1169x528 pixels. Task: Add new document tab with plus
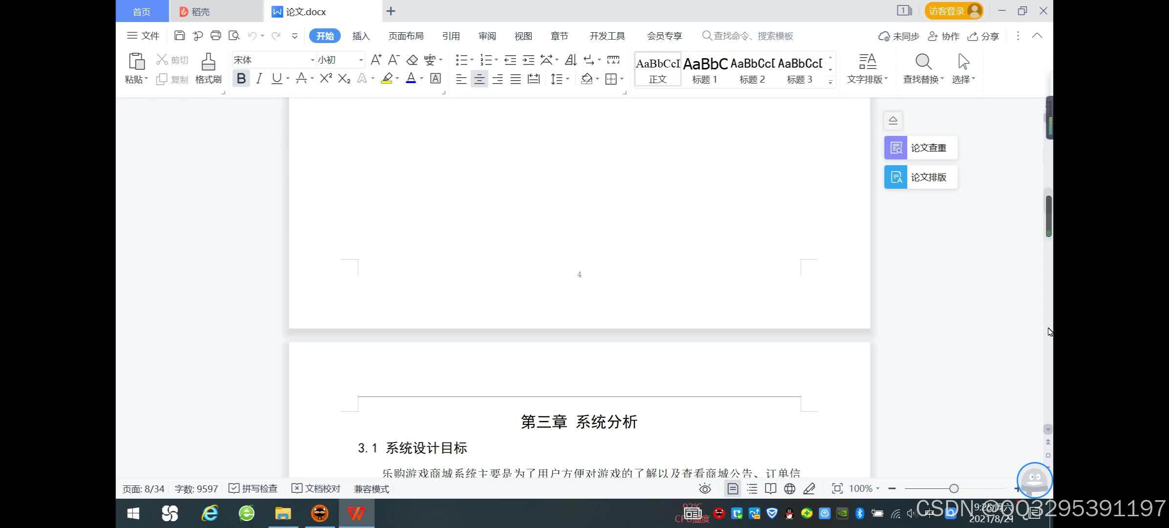(x=390, y=11)
